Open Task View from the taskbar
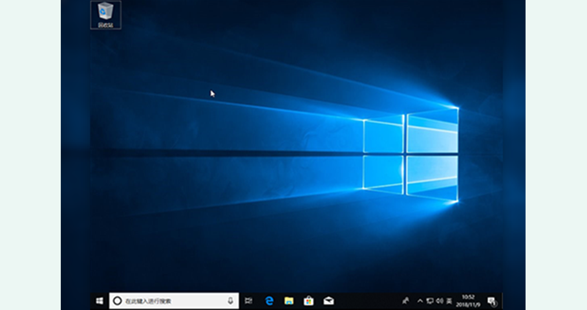This screenshot has width=587, height=310. click(x=249, y=301)
